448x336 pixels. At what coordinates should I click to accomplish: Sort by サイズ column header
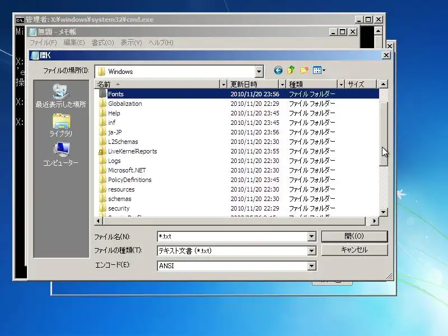[360, 85]
